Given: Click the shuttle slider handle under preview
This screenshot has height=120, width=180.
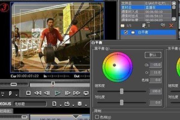Looking at the screenshot, I should (x=14, y=84).
